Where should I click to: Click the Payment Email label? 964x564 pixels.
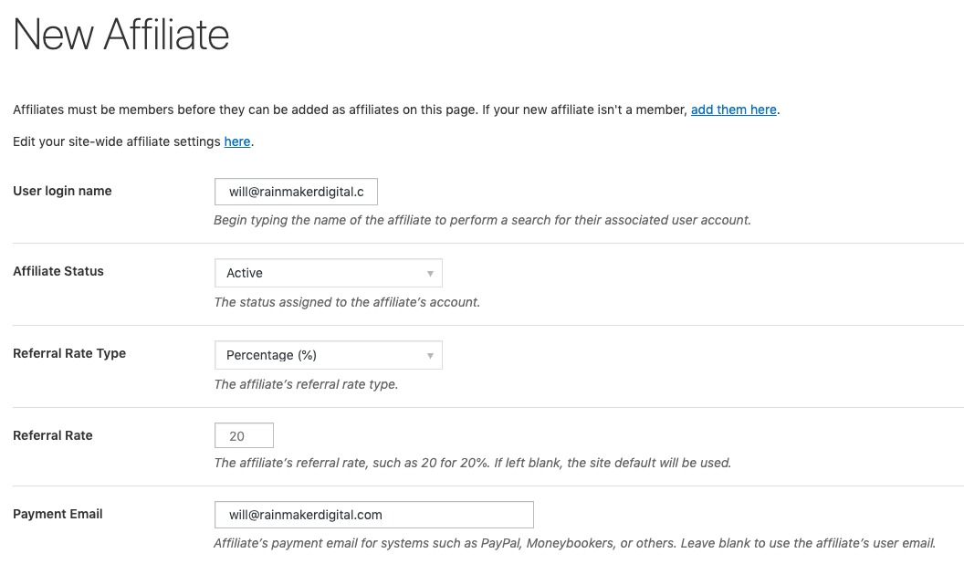(58, 514)
